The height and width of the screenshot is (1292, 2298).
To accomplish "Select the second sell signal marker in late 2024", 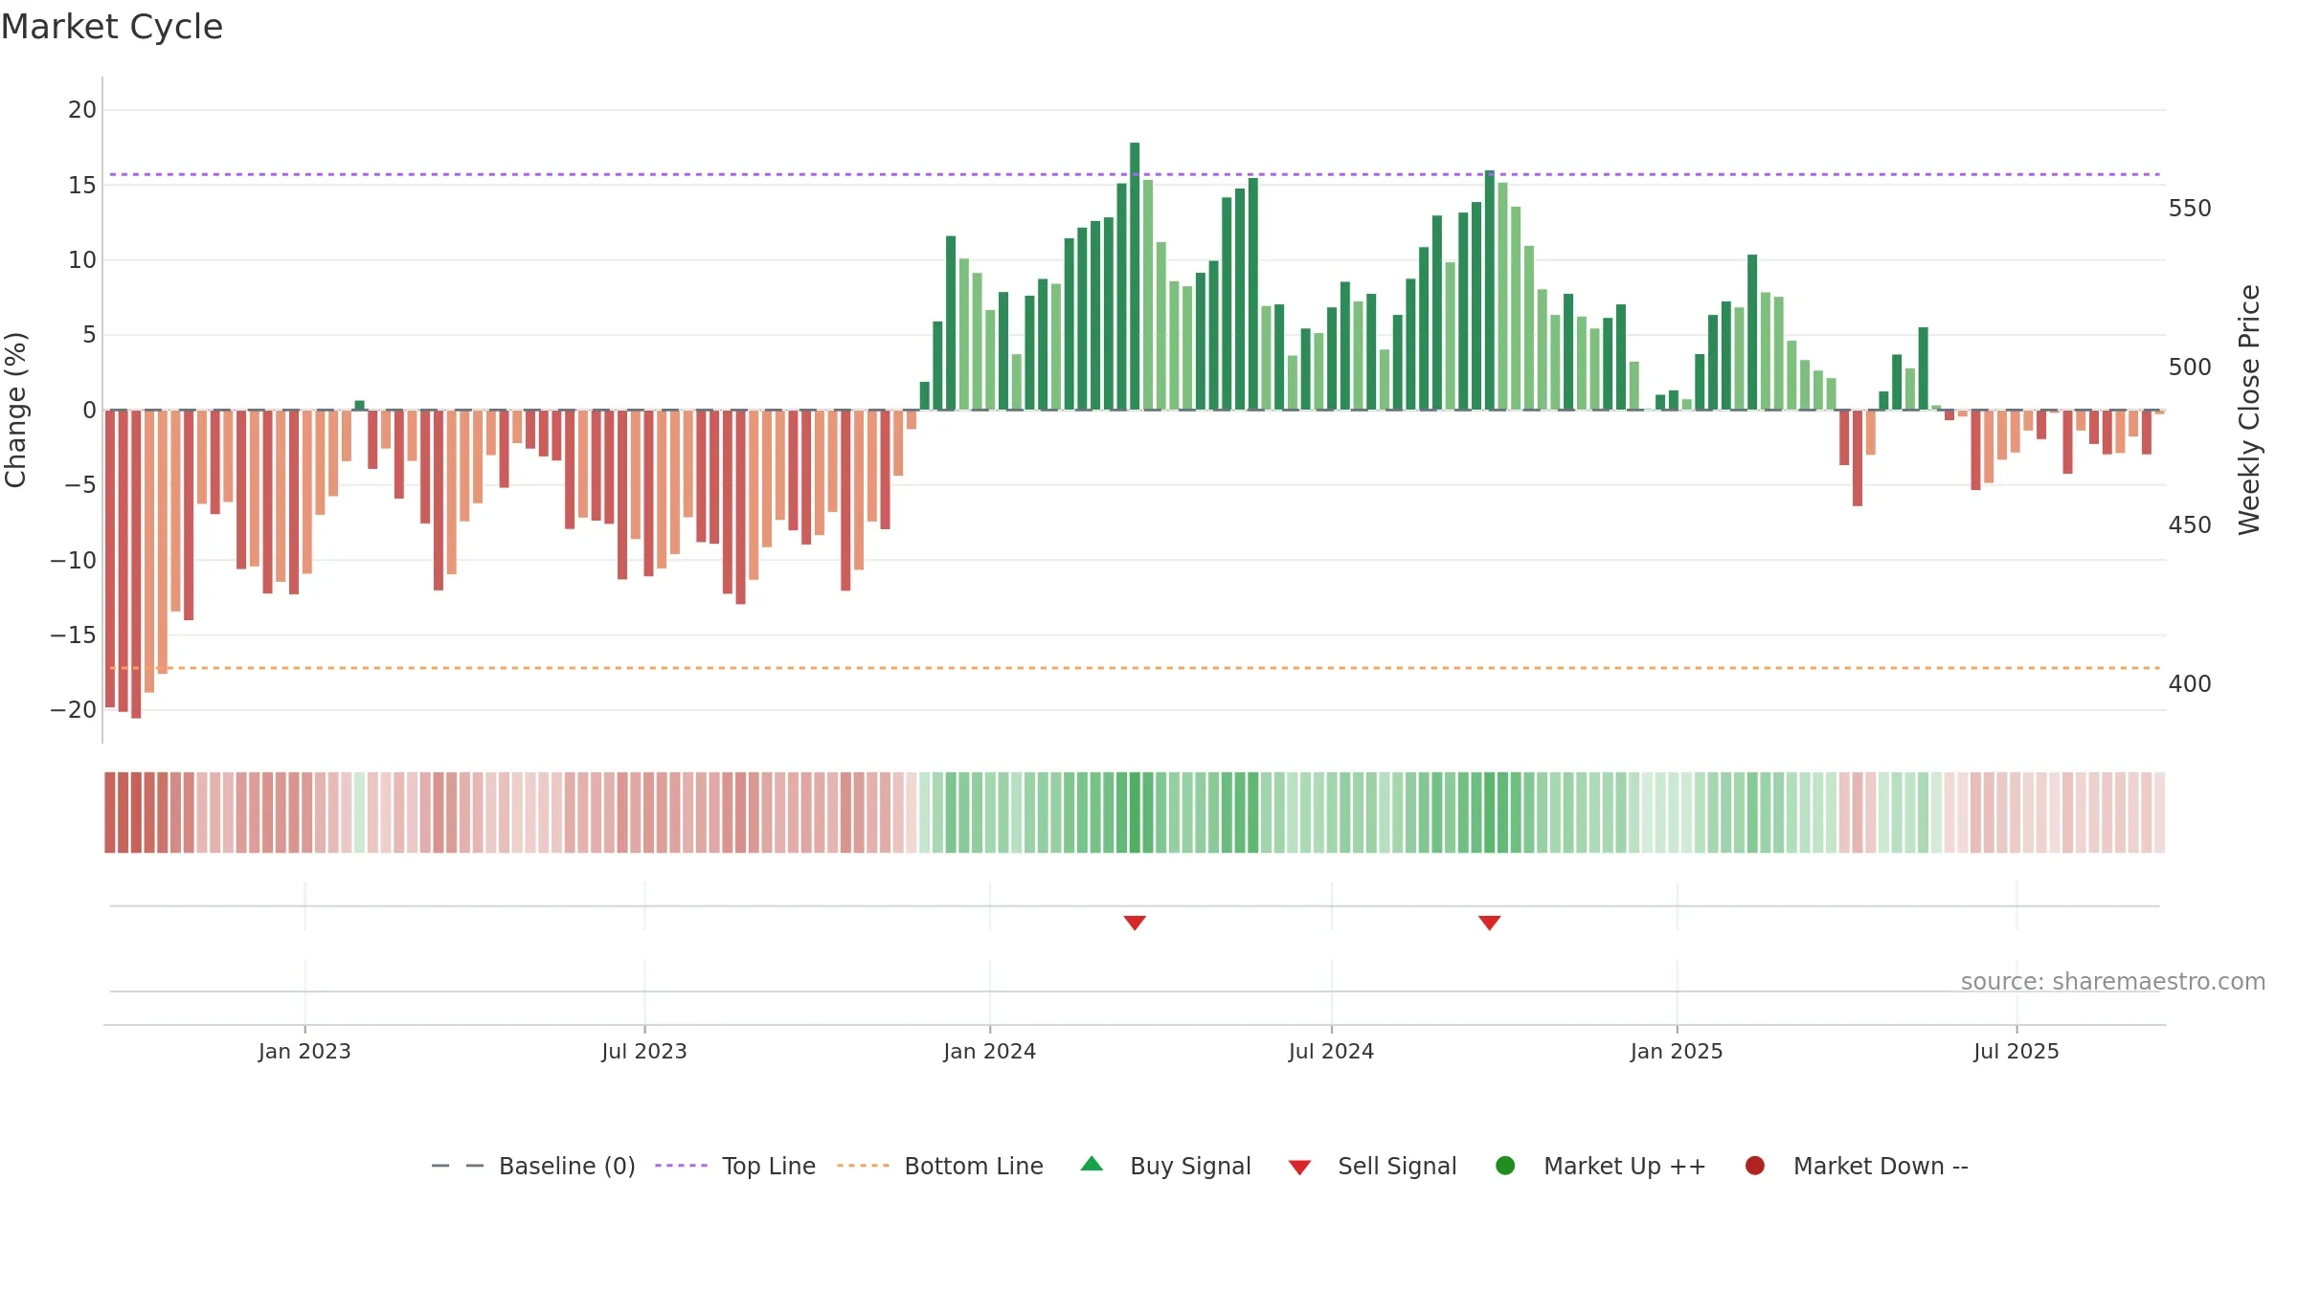I will (1489, 923).
